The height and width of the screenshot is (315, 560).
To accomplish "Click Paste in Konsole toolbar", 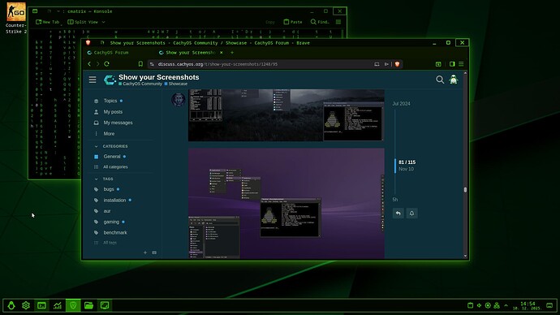I will [x=293, y=22].
